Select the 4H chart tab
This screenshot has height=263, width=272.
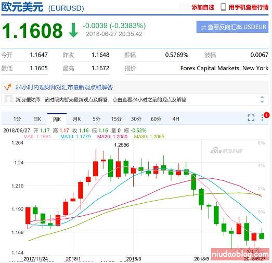[176, 119]
